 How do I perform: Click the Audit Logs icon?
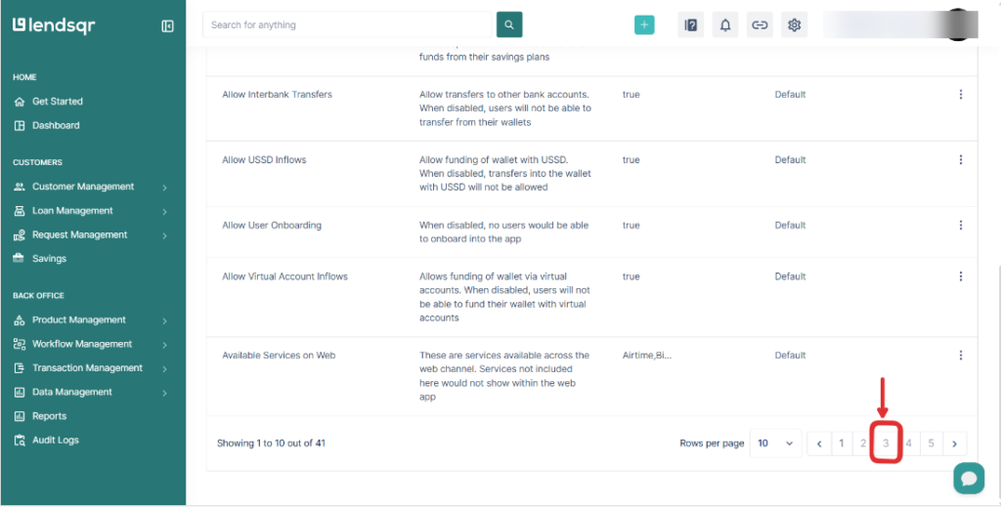20,441
